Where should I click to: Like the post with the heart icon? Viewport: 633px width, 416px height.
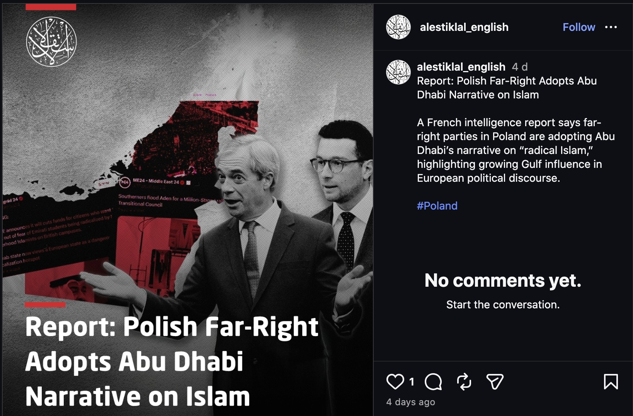(x=395, y=382)
